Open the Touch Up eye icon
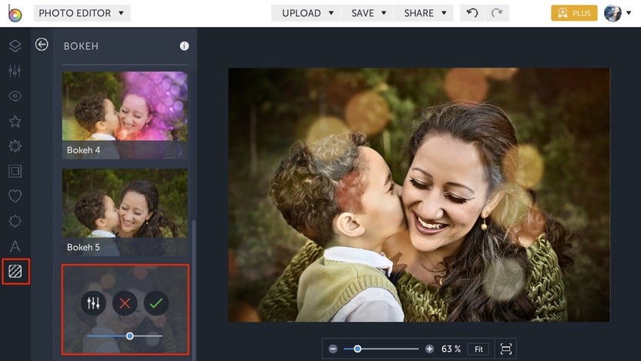This screenshot has height=361, width=641. (15, 96)
